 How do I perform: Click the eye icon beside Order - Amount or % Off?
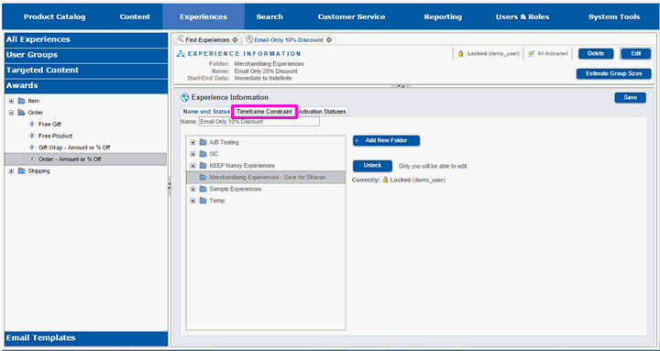[32, 159]
